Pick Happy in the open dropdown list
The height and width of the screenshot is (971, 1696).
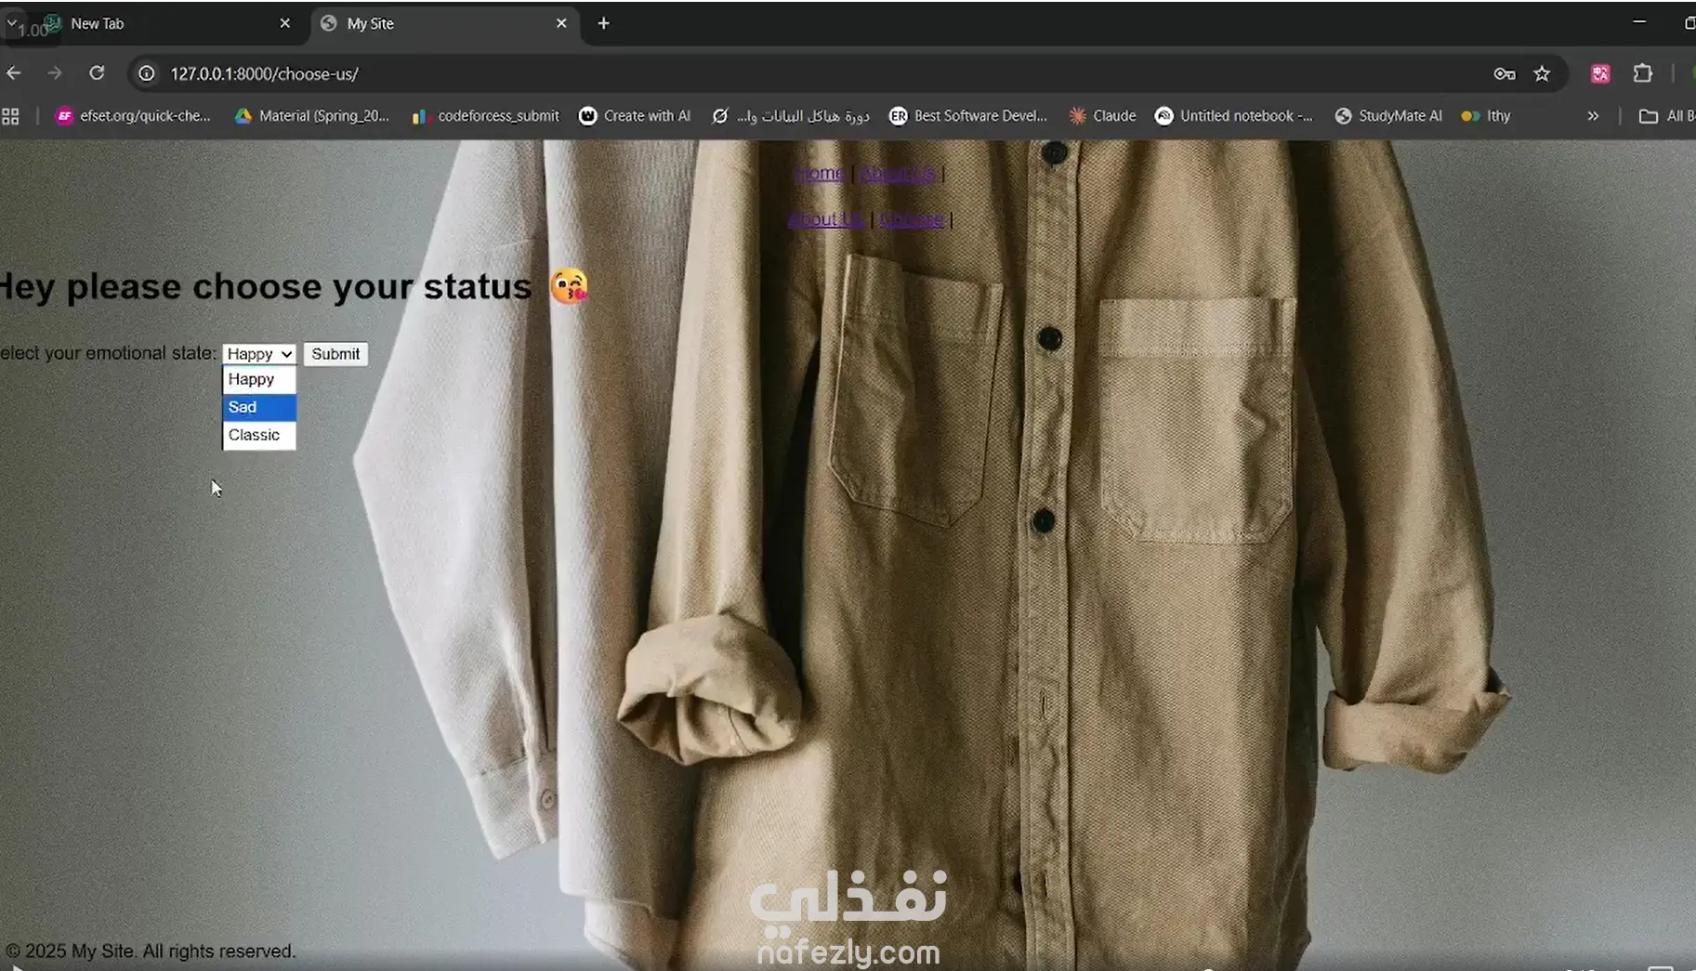point(258,379)
